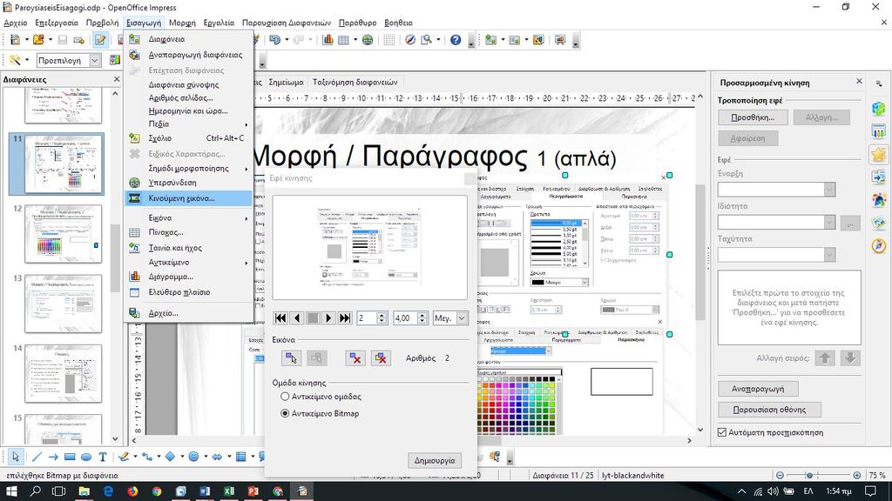Select the arrow Selection tool
The image size is (892, 501).
click(x=16, y=457)
